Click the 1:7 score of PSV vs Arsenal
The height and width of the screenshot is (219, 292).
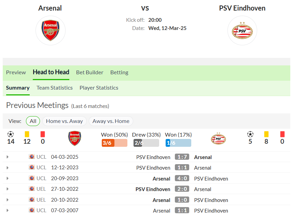pyautogui.click(x=182, y=157)
